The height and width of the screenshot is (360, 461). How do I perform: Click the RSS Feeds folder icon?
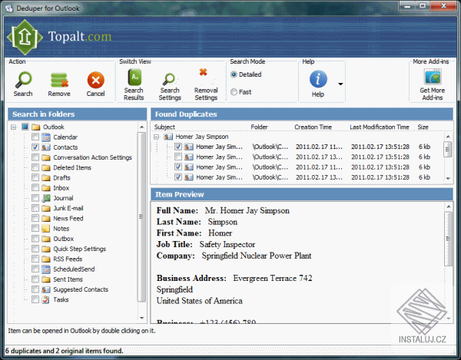[x=45, y=259]
